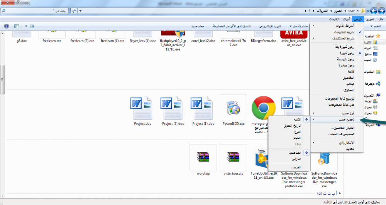Open the word.zip archive icon

(203, 158)
